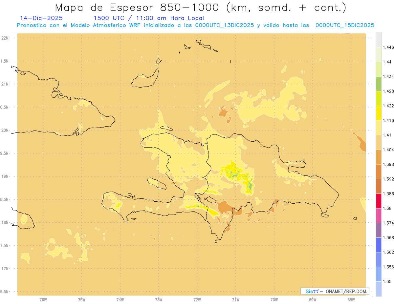Click the colorbar value '1.422'
Image resolution: width=394 pixels, height=304 pixels.
(x=388, y=106)
